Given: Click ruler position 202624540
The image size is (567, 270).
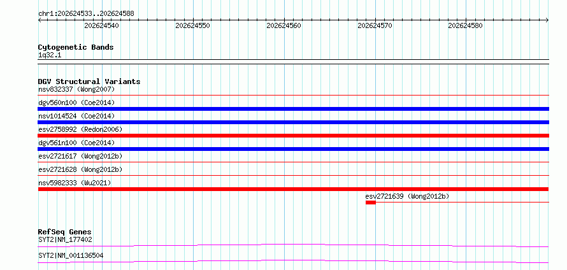Looking at the screenshot, I should [x=101, y=25].
